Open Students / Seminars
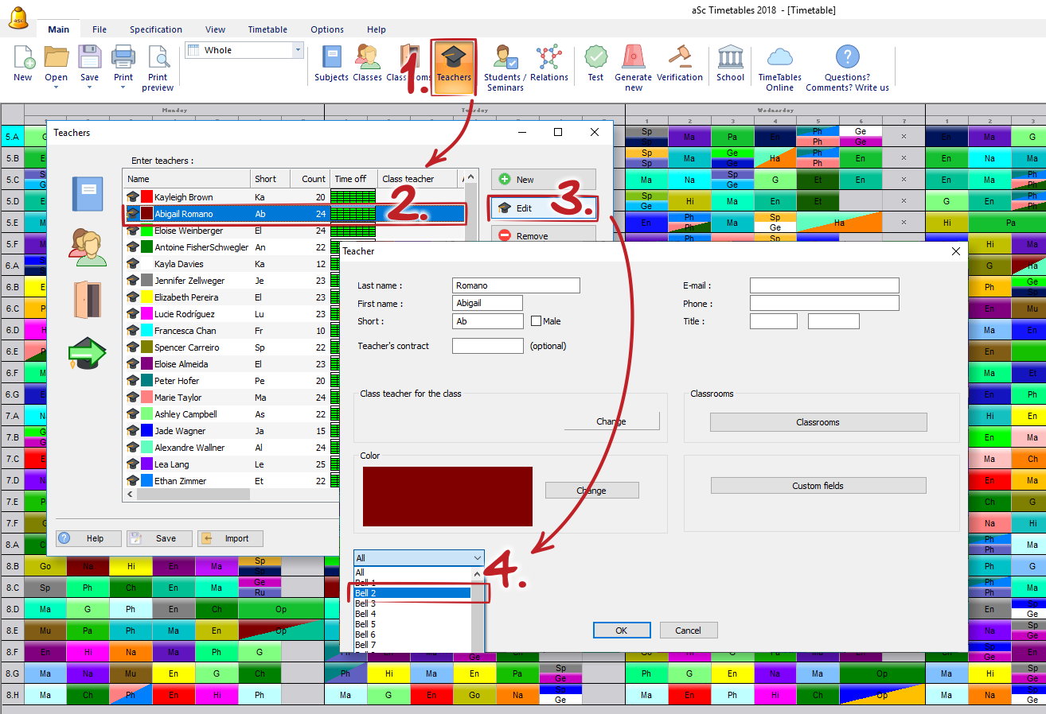 (505, 68)
